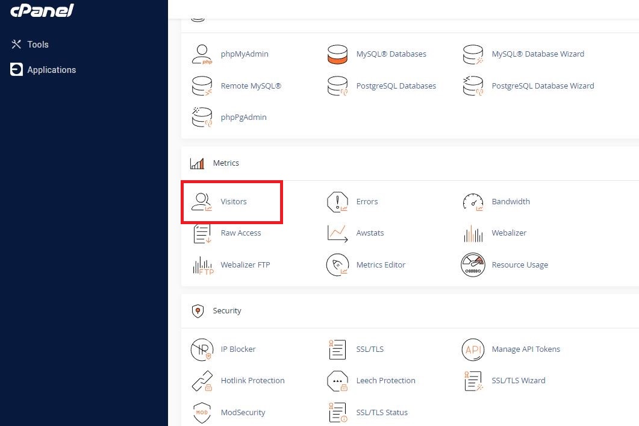The image size is (639, 426).
Task: Open Tools in the sidebar
Action: tap(30, 45)
